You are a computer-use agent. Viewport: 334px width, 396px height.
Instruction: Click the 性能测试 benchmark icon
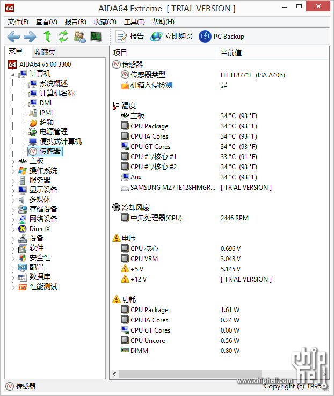coord(23,287)
